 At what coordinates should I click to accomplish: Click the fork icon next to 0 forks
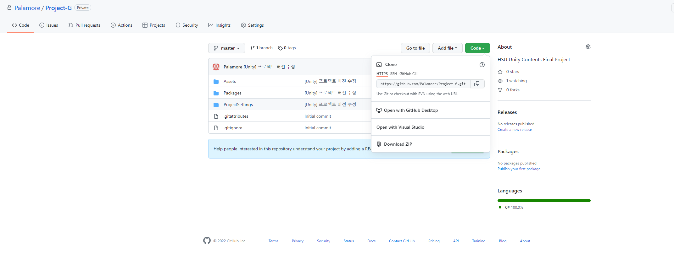pos(500,90)
